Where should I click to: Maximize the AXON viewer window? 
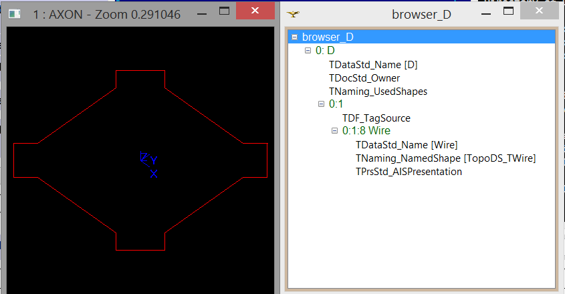pos(225,12)
